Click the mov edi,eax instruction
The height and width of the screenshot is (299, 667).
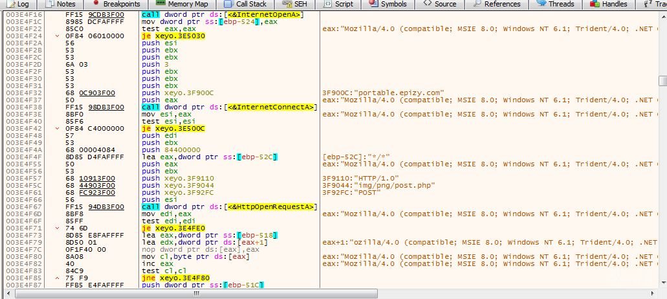167,214
